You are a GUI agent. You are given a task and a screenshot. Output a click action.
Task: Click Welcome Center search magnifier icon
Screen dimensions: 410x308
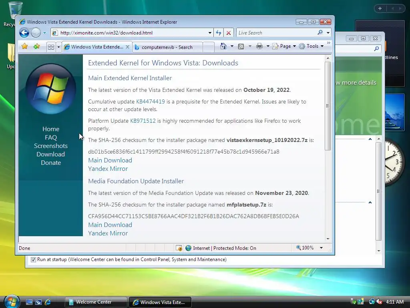376,49
